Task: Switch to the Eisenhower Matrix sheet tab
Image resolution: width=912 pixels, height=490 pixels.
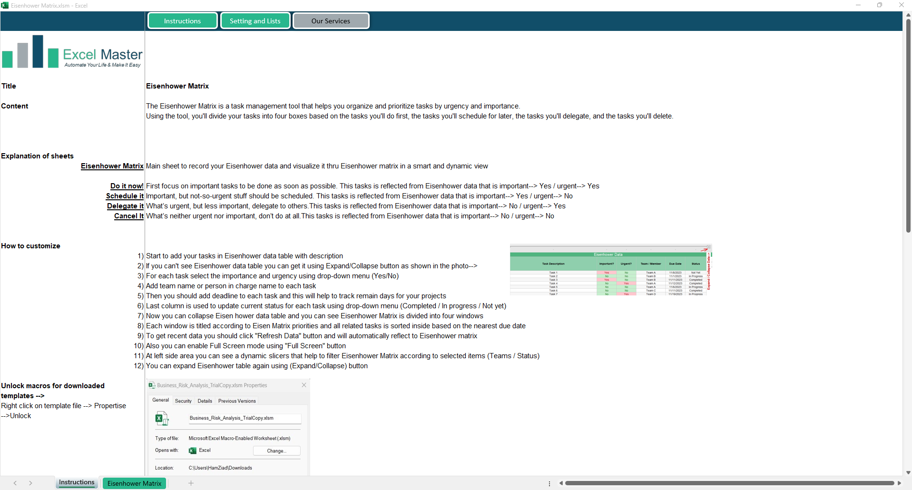Action: [134, 483]
